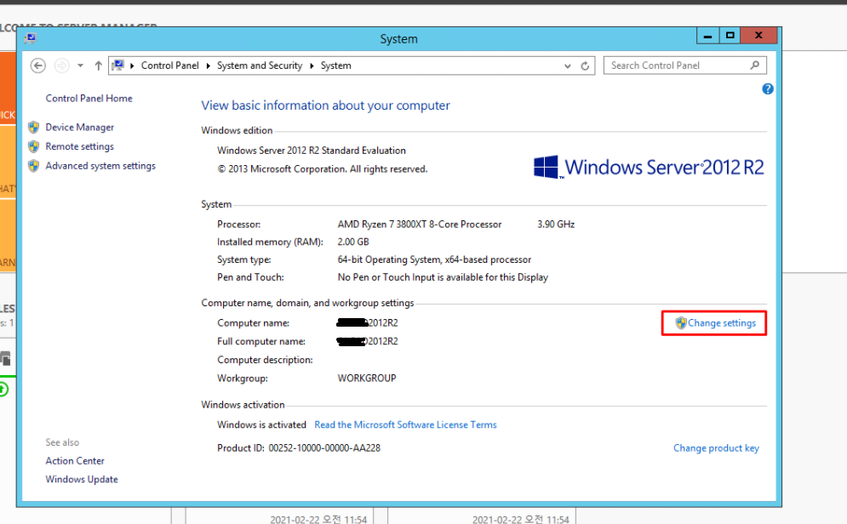Open help with the blue question icon

(767, 89)
